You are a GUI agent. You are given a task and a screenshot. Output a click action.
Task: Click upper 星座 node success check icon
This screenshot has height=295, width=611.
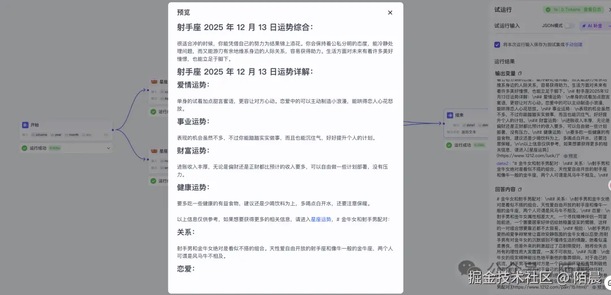click(153, 112)
